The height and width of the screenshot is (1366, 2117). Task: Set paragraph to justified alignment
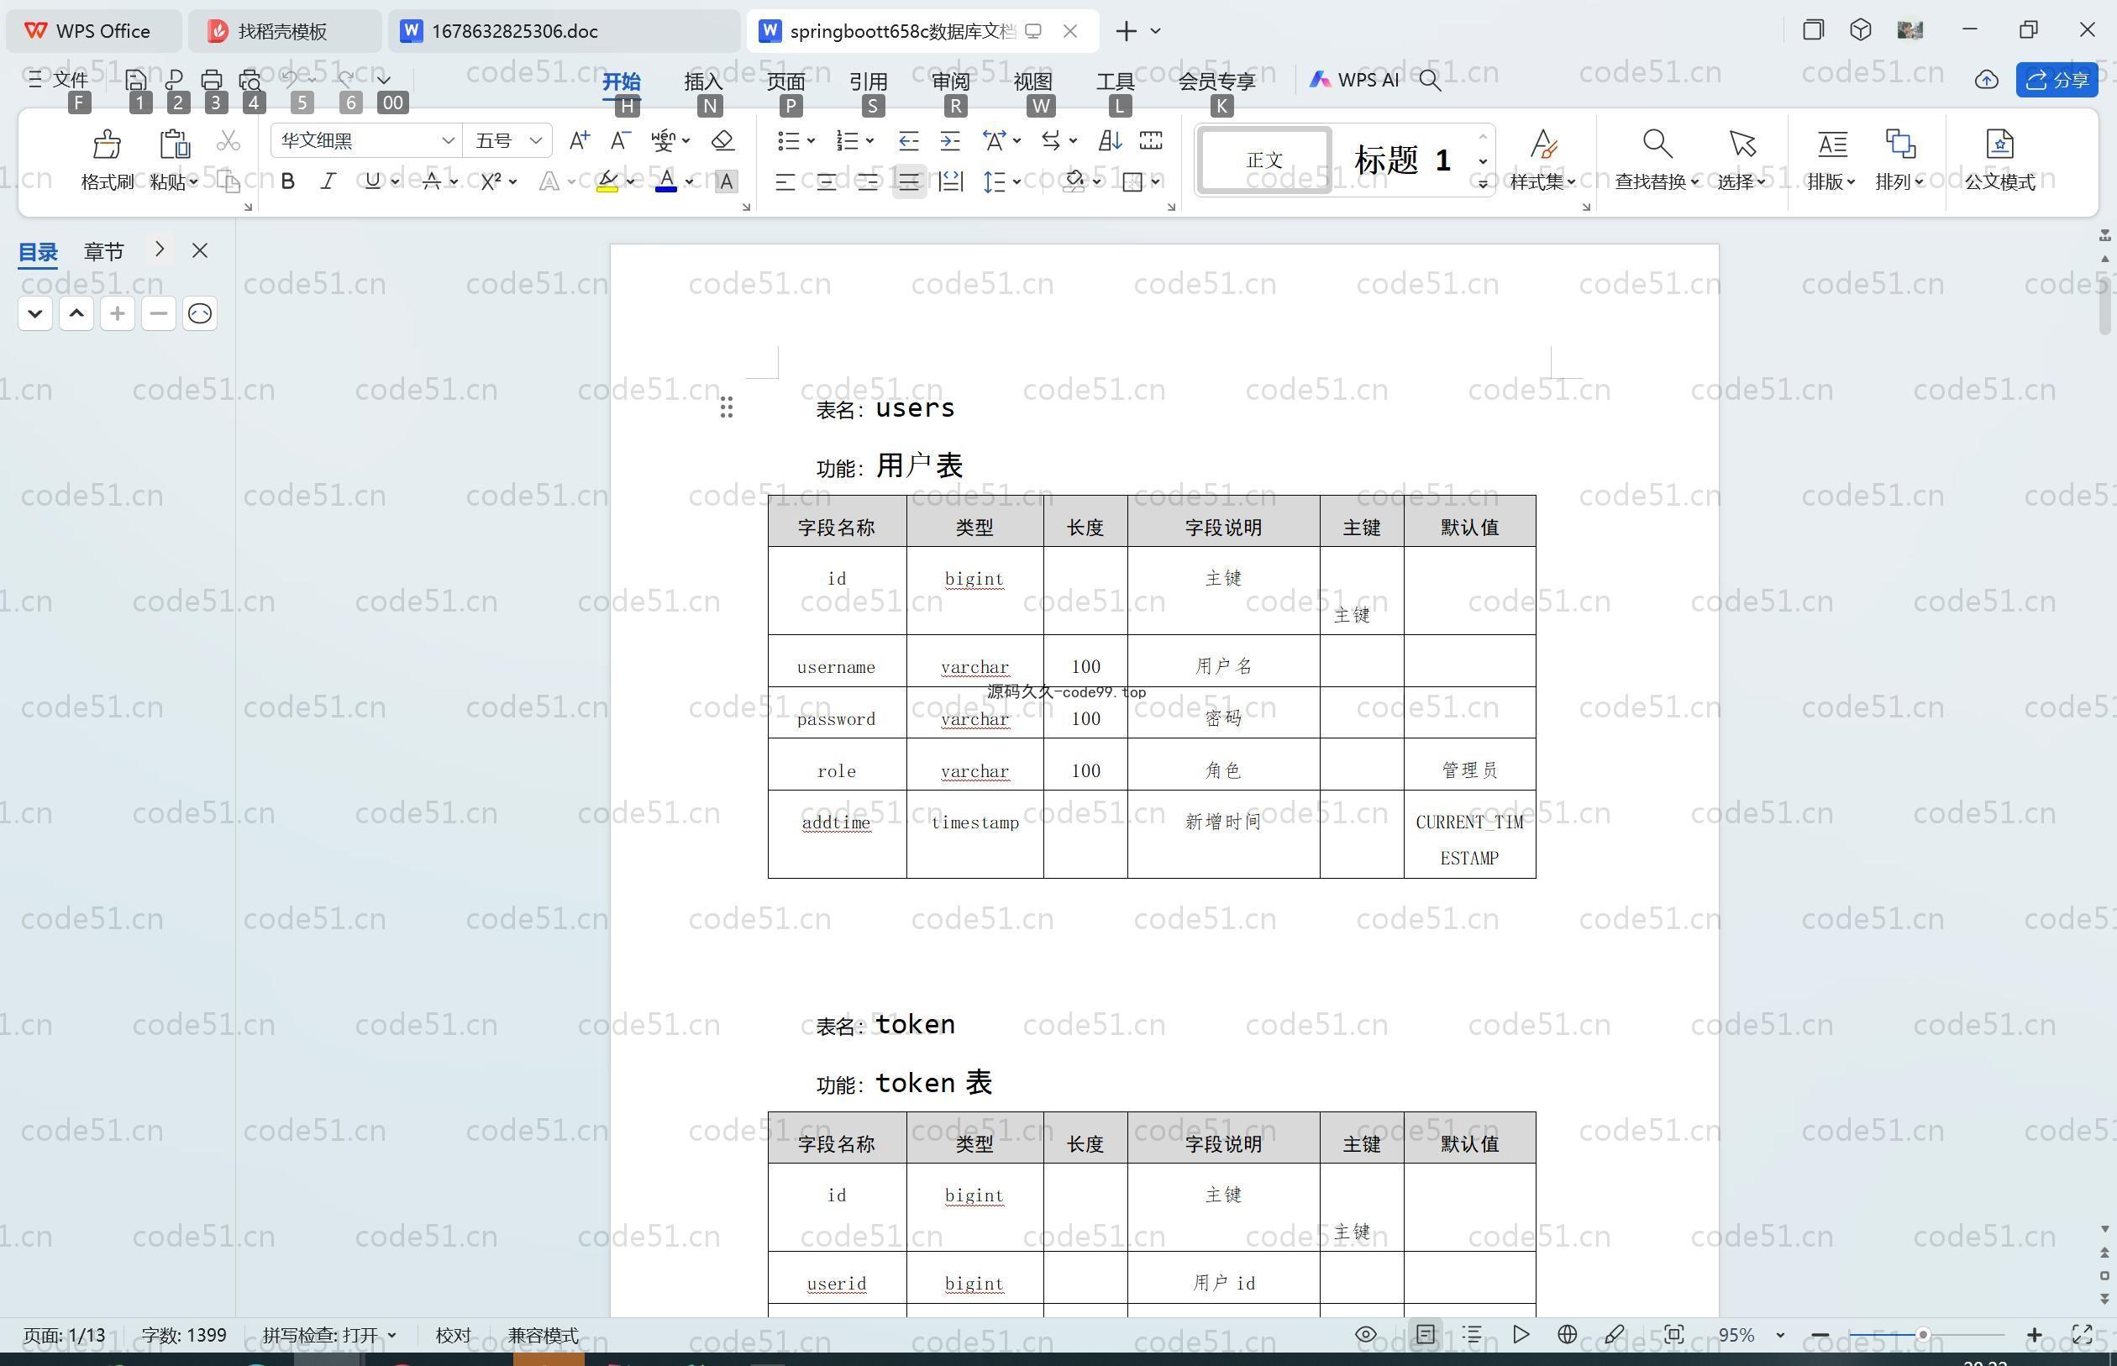[x=909, y=181]
